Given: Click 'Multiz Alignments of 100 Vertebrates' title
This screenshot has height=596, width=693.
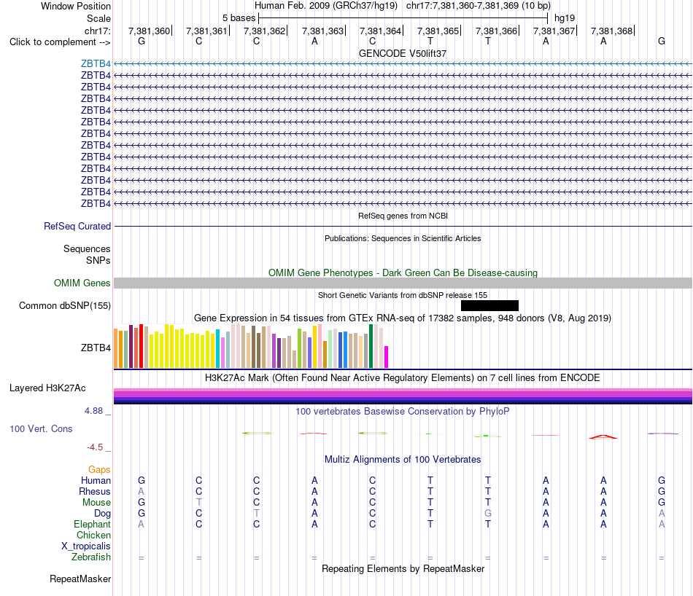Looking at the screenshot, I should 403,459.
